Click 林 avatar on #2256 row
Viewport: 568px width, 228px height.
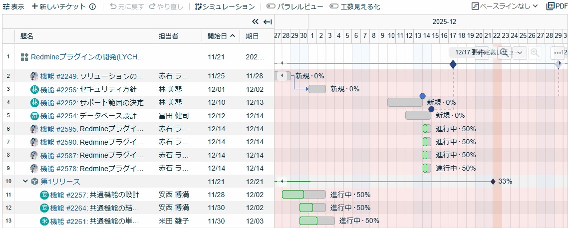34,89
